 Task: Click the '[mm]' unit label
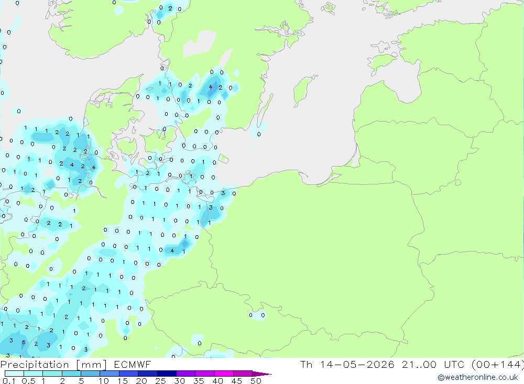[91, 365]
